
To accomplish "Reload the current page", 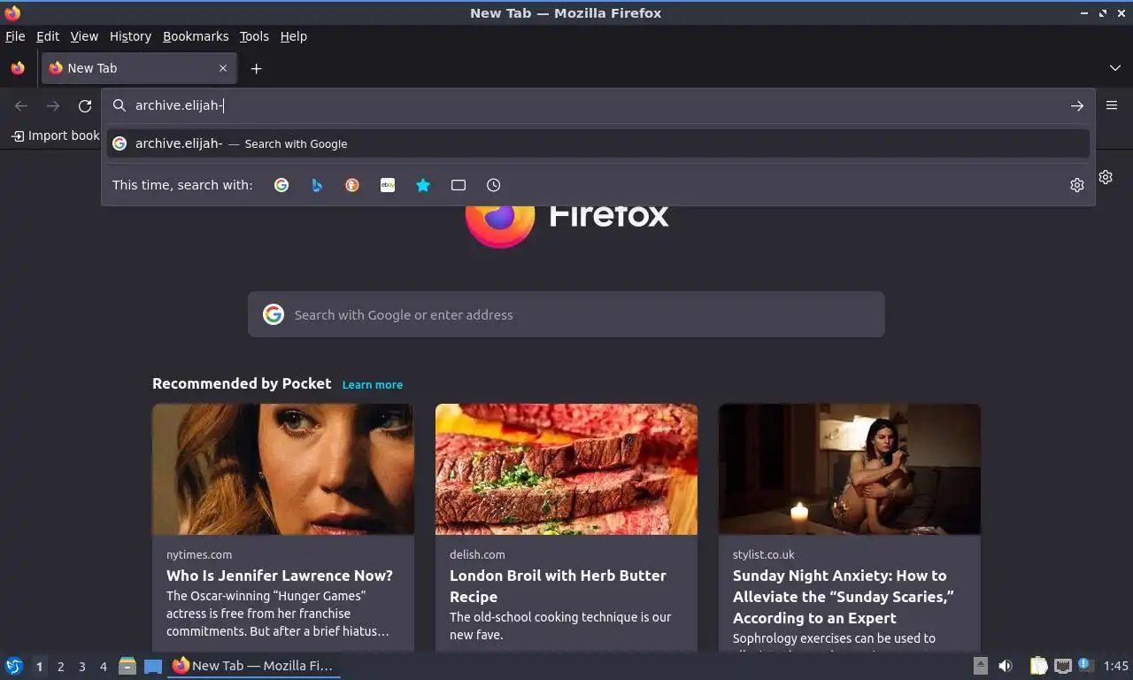I will tap(85, 105).
